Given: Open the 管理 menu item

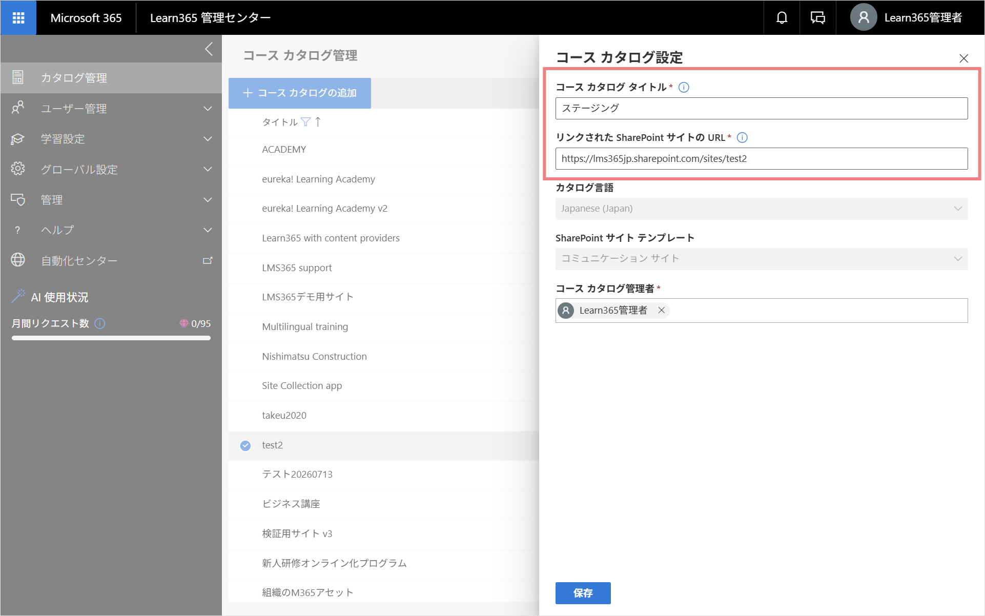Looking at the screenshot, I should (111, 200).
